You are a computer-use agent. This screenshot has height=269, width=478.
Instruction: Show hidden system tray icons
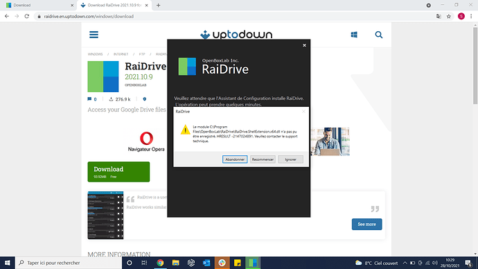(405, 263)
